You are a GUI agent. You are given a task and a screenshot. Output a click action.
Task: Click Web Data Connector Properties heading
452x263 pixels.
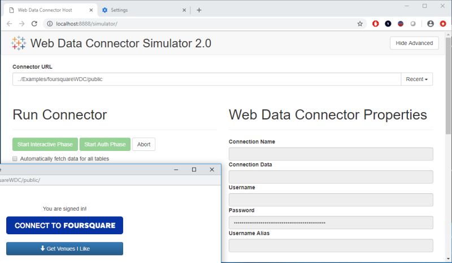[328, 115]
